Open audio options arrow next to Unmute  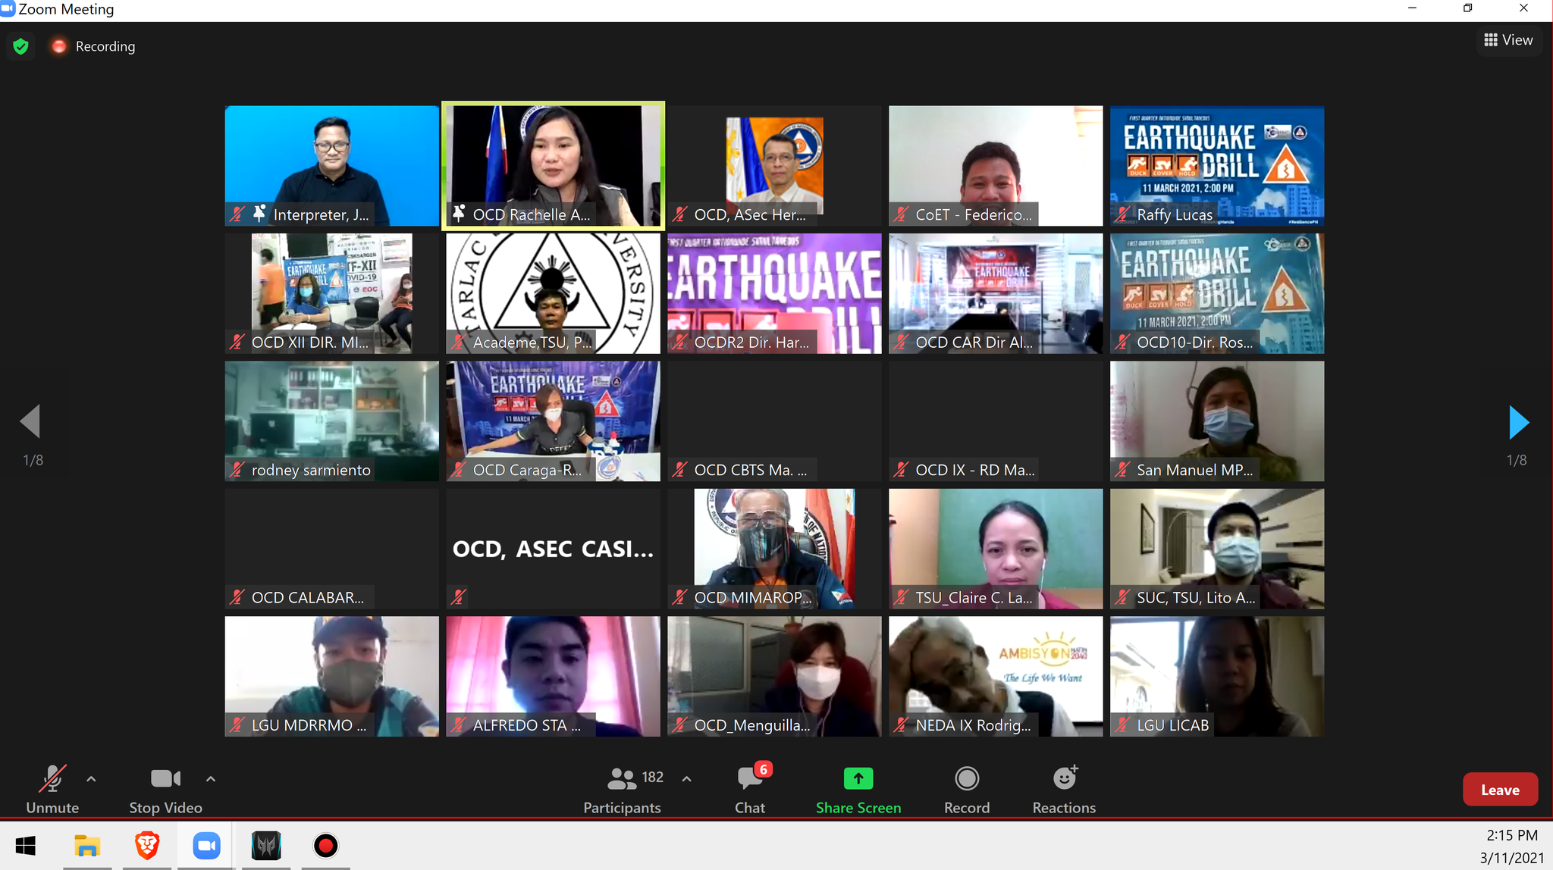point(91,778)
